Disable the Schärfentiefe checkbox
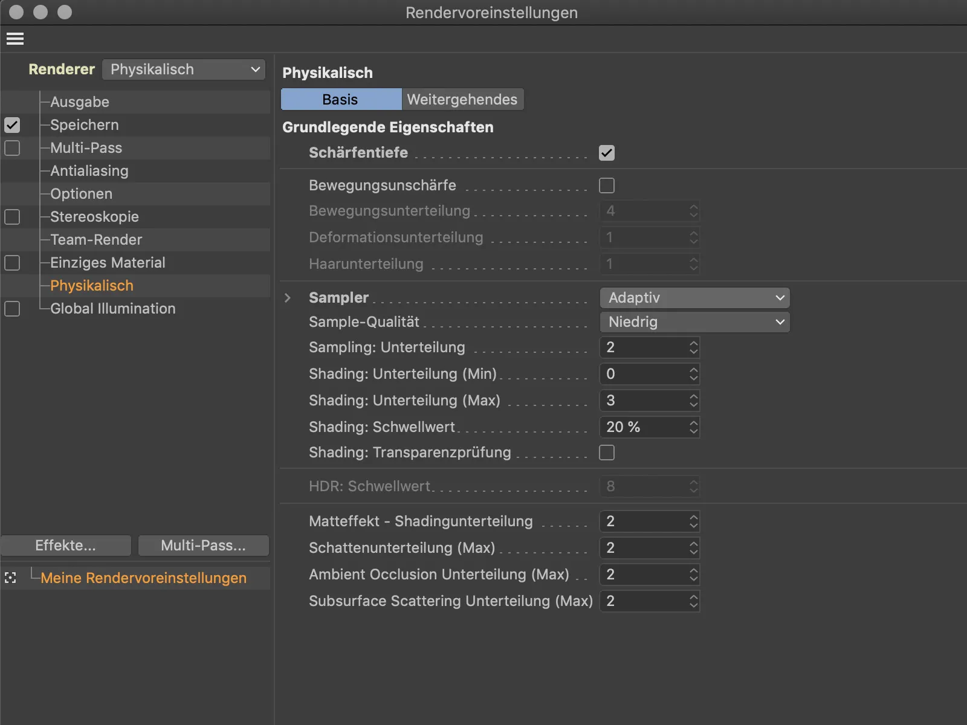 click(x=606, y=153)
